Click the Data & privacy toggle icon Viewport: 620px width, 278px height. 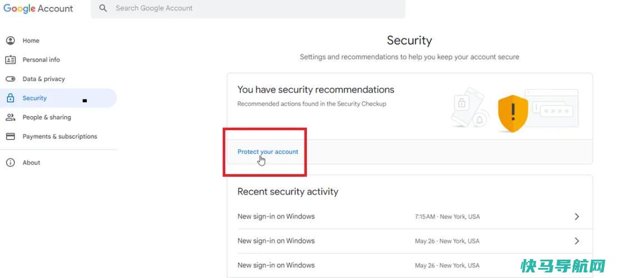10,79
